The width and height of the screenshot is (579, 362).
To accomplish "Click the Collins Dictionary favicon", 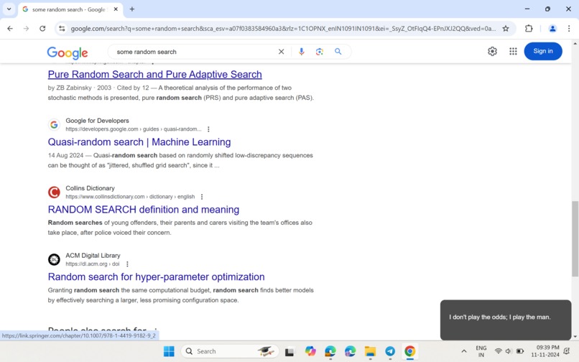I will pyautogui.click(x=54, y=192).
